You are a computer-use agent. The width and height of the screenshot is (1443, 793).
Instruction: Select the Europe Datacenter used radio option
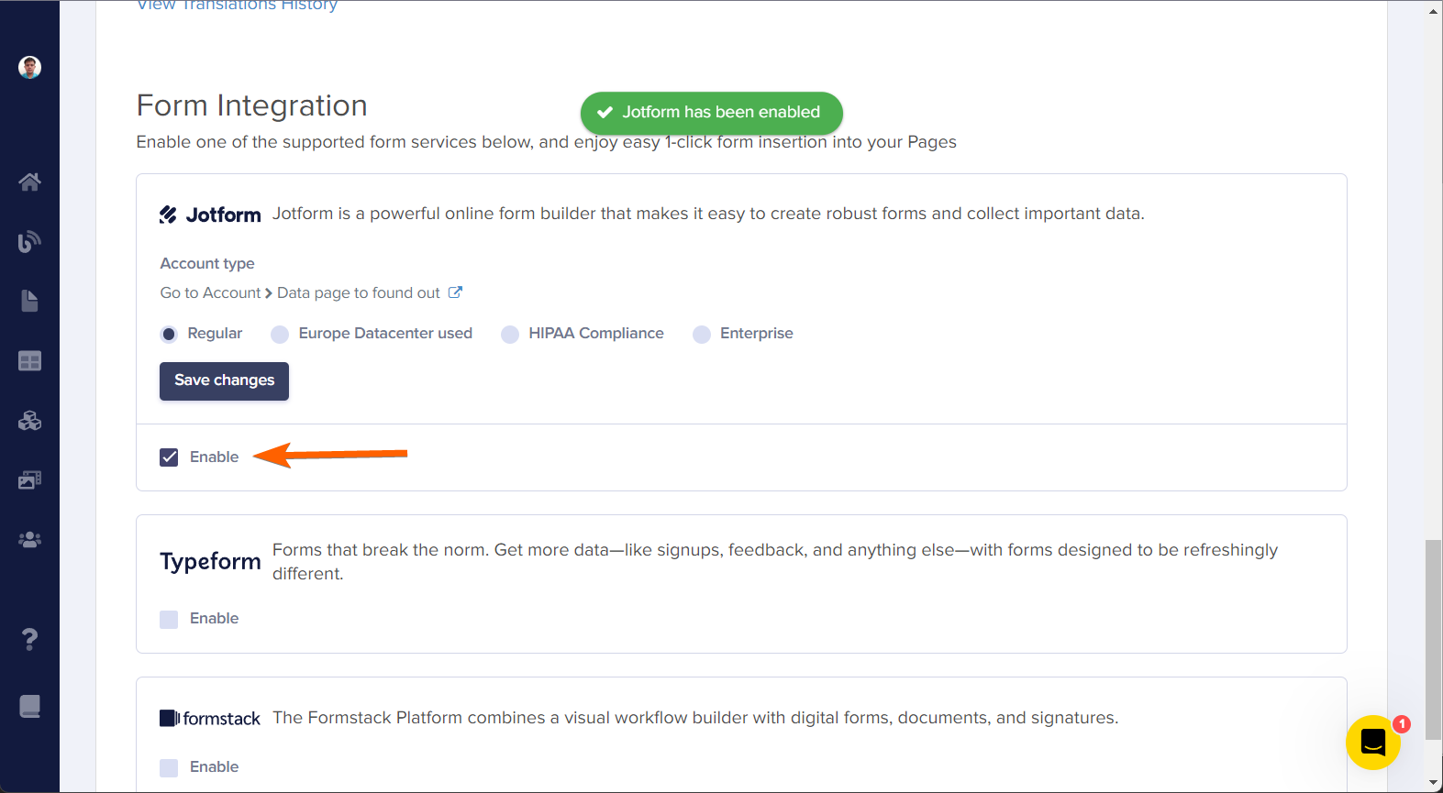click(x=280, y=335)
